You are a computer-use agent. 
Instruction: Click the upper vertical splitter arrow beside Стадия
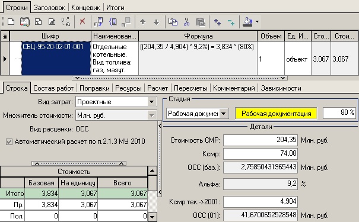pos(160,126)
